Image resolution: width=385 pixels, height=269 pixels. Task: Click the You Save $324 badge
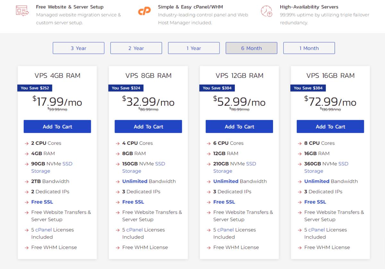click(x=126, y=88)
